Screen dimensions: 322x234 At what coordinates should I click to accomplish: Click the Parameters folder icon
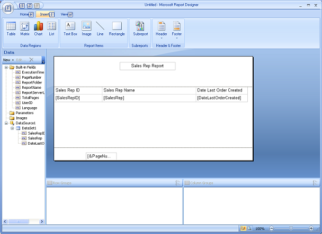coord(12,113)
